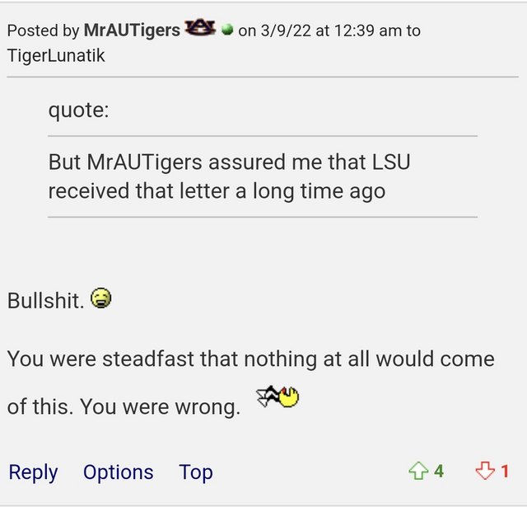Viewport: 527px width, 507px height.
Task: Open the Options menu for post
Action: click(118, 472)
